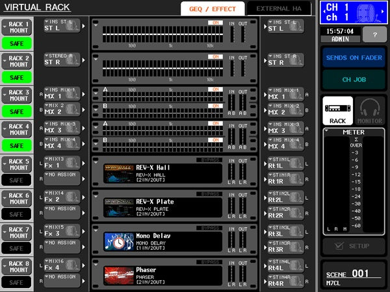Go to next channel with right arrow
Image resolution: width=390 pixels, height=292 pixels.
point(383,12)
